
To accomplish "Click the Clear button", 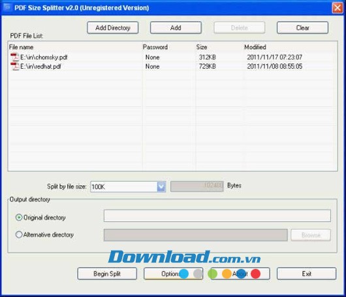I will tap(302, 27).
